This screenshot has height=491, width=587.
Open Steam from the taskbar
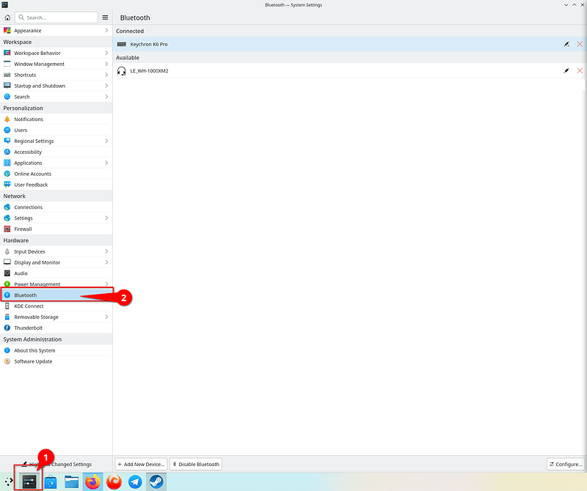click(156, 481)
